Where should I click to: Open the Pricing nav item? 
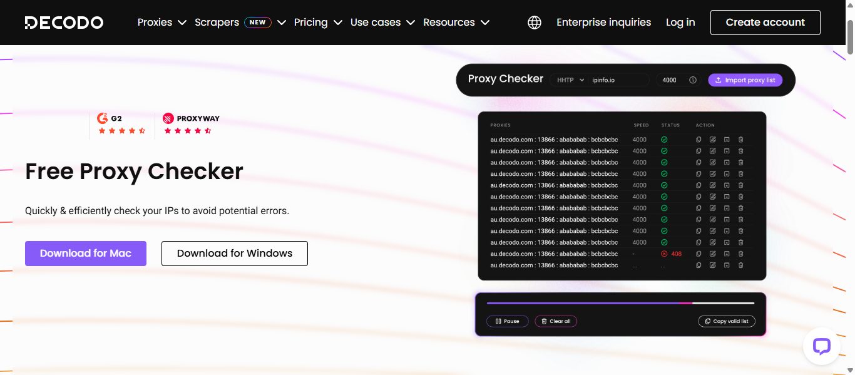click(310, 23)
